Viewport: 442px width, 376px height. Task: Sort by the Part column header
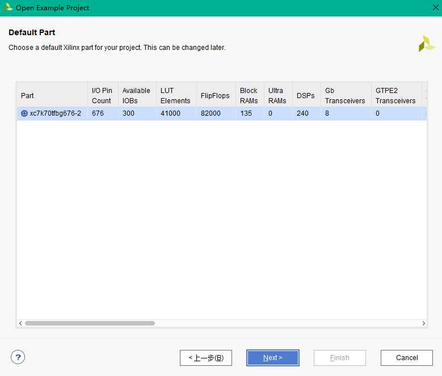52,95
